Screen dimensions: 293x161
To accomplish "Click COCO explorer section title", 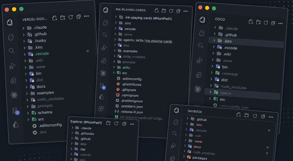I will [220, 19].
